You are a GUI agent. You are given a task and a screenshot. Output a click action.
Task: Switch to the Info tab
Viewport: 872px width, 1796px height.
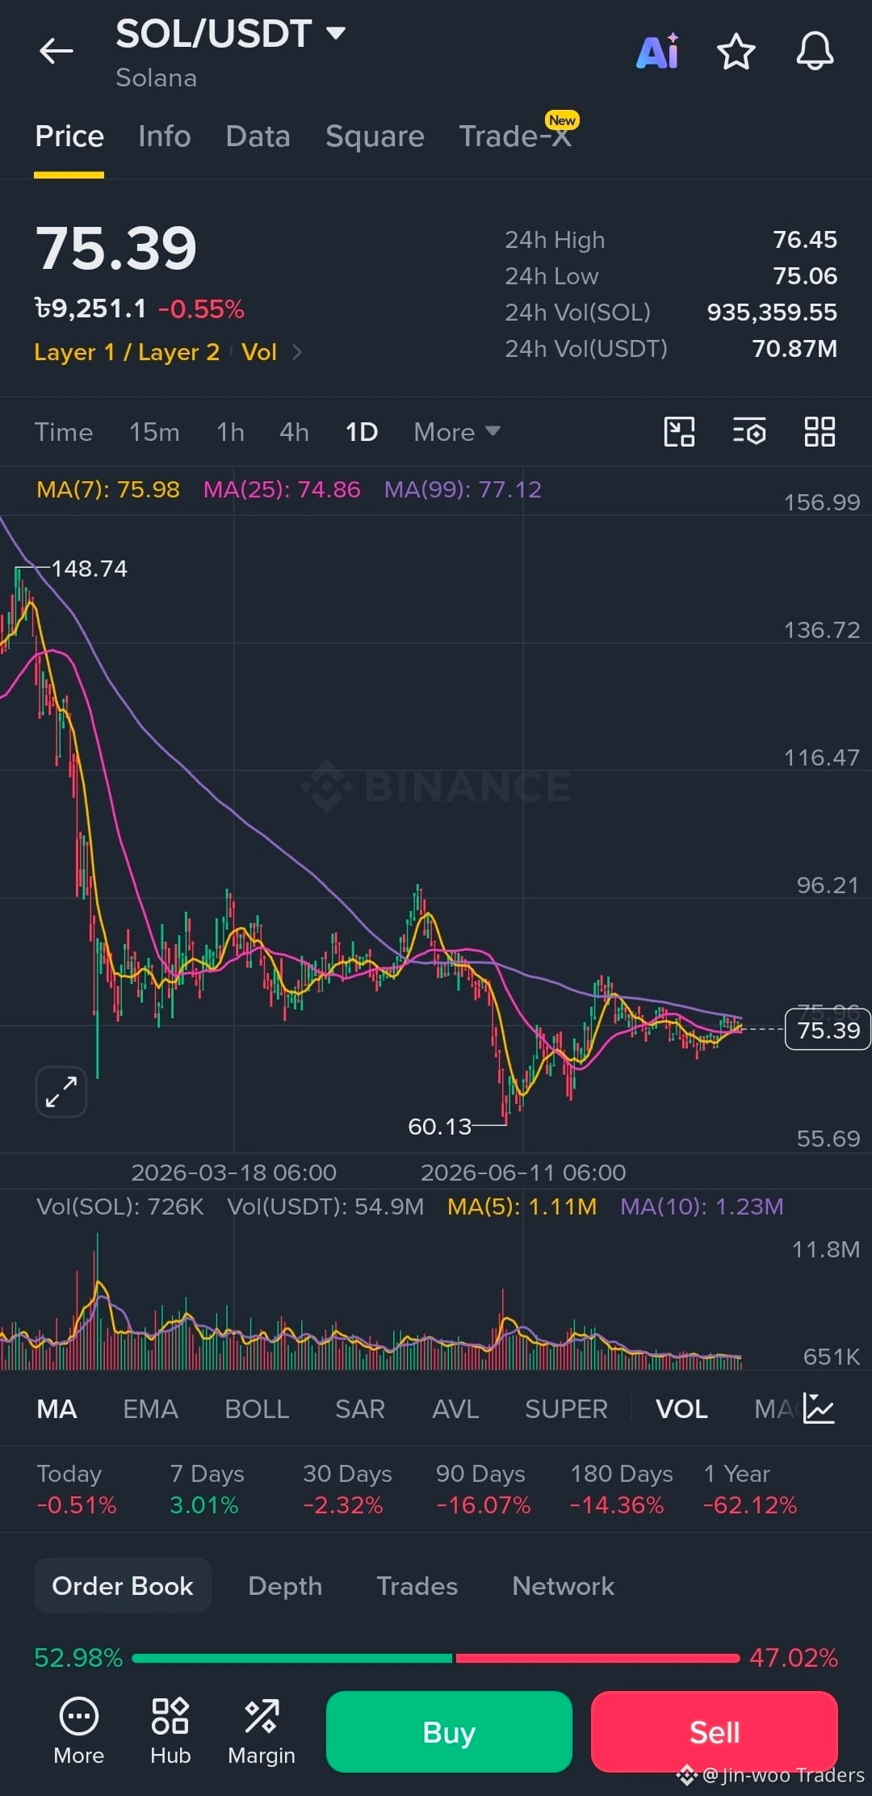click(165, 136)
